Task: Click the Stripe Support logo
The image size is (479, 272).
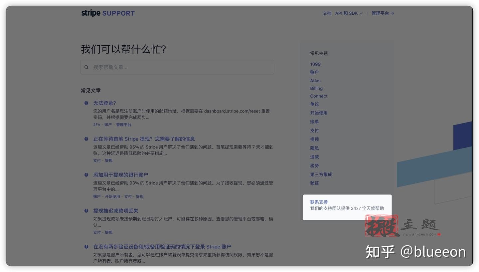Action: pyautogui.click(x=108, y=13)
